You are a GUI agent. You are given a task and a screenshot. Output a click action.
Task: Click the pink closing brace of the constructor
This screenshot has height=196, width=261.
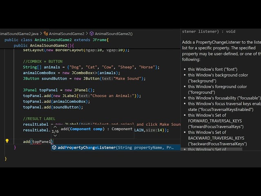15,147
